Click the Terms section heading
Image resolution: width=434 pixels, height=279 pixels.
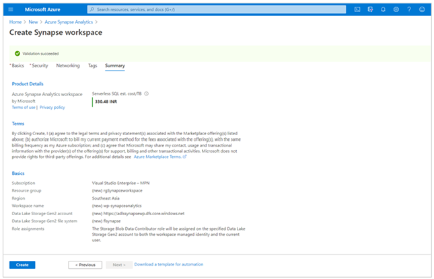tap(18, 124)
